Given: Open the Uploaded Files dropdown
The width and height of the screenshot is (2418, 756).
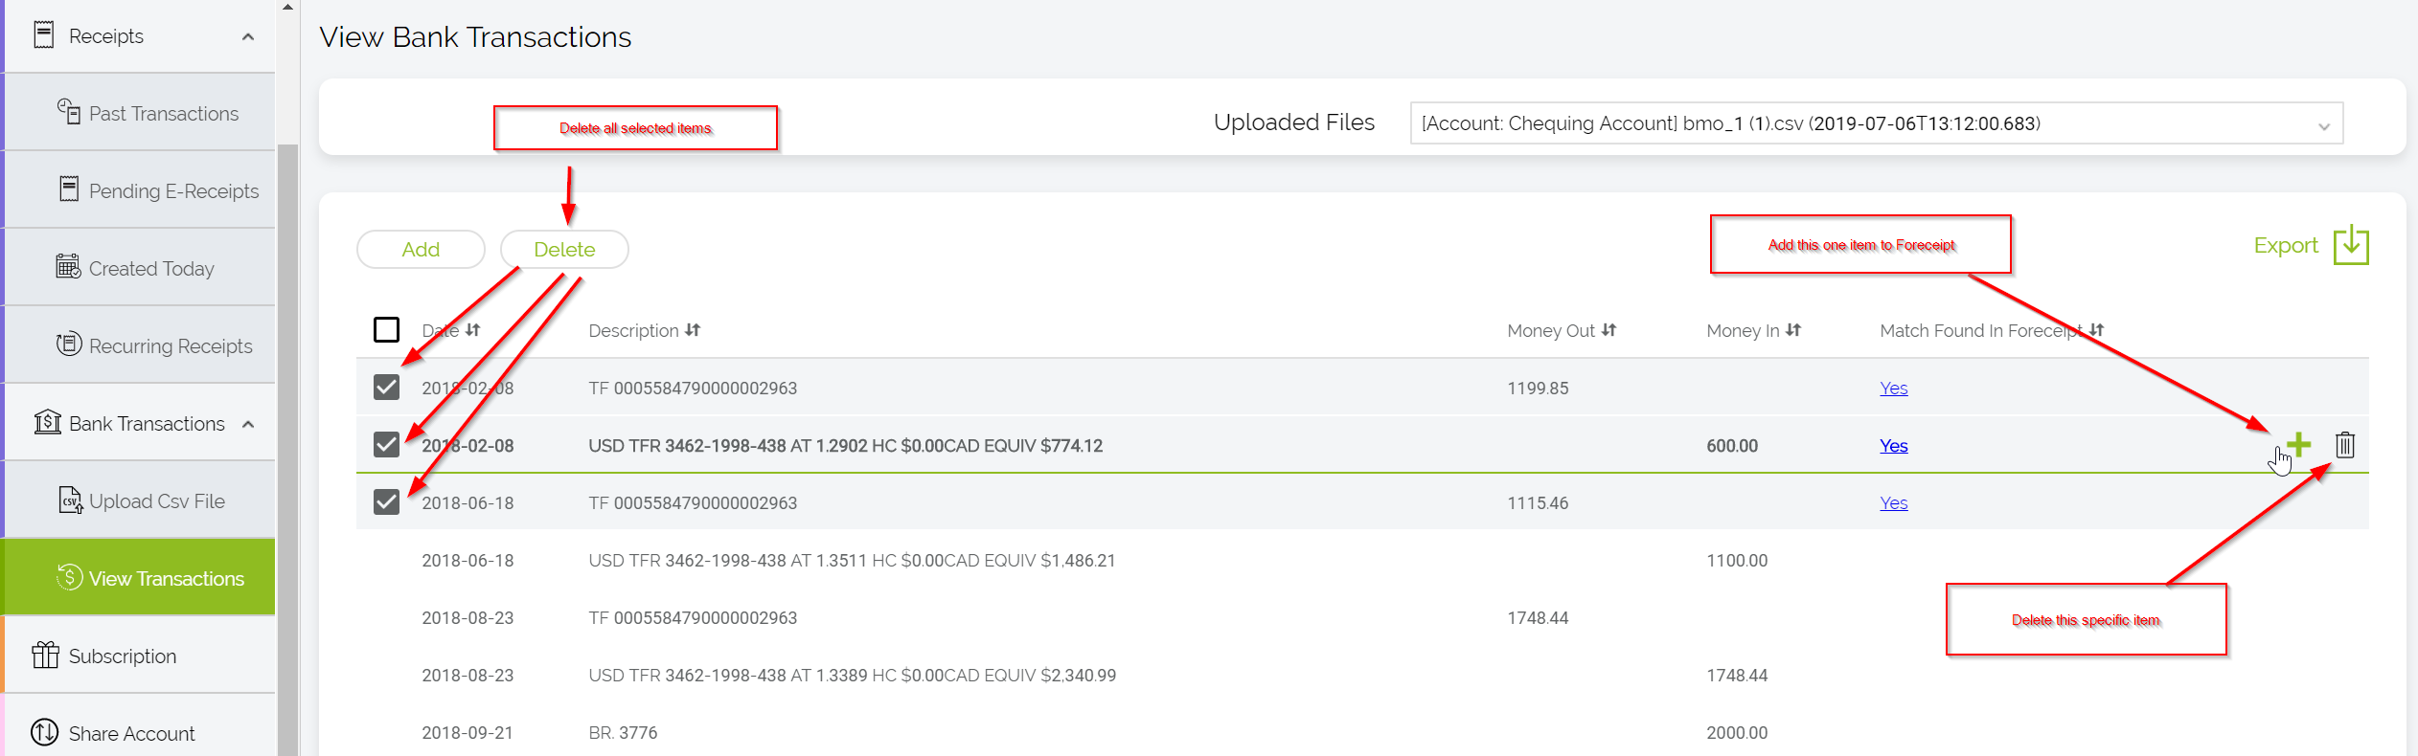Looking at the screenshot, I should pyautogui.click(x=1877, y=123).
